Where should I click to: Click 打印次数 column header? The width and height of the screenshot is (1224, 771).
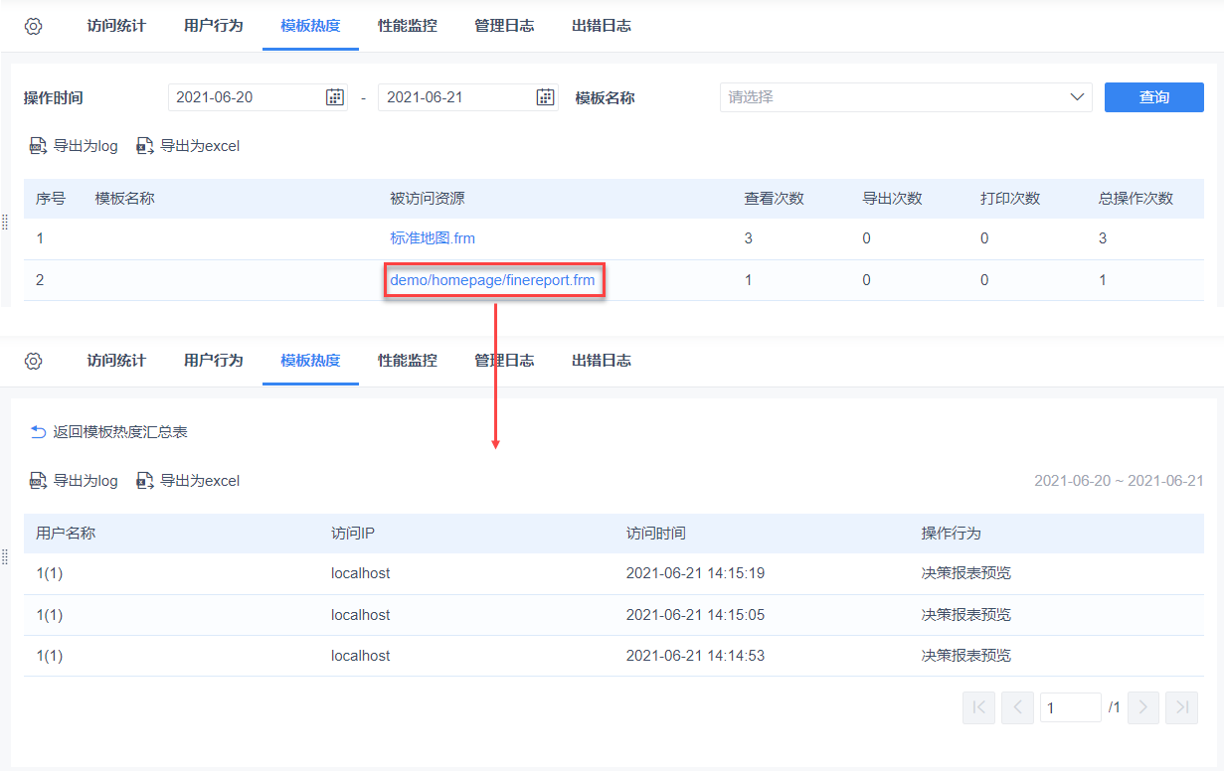(1010, 199)
